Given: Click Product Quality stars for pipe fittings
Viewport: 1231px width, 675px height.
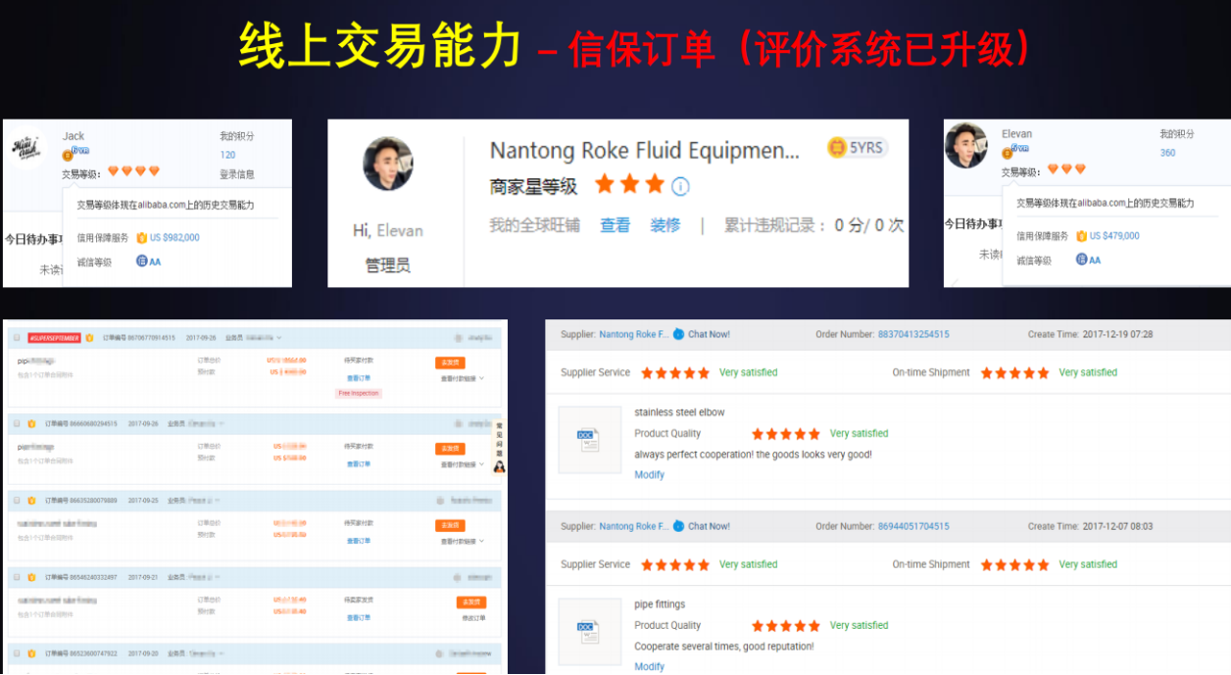Looking at the screenshot, I should pos(786,625).
